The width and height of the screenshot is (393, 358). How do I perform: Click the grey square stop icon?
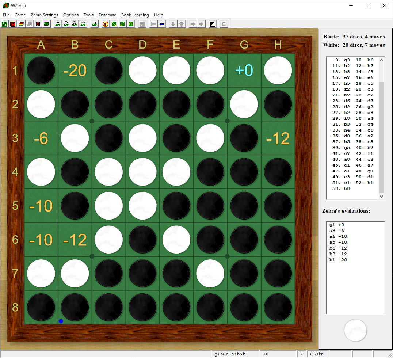click(x=142, y=24)
